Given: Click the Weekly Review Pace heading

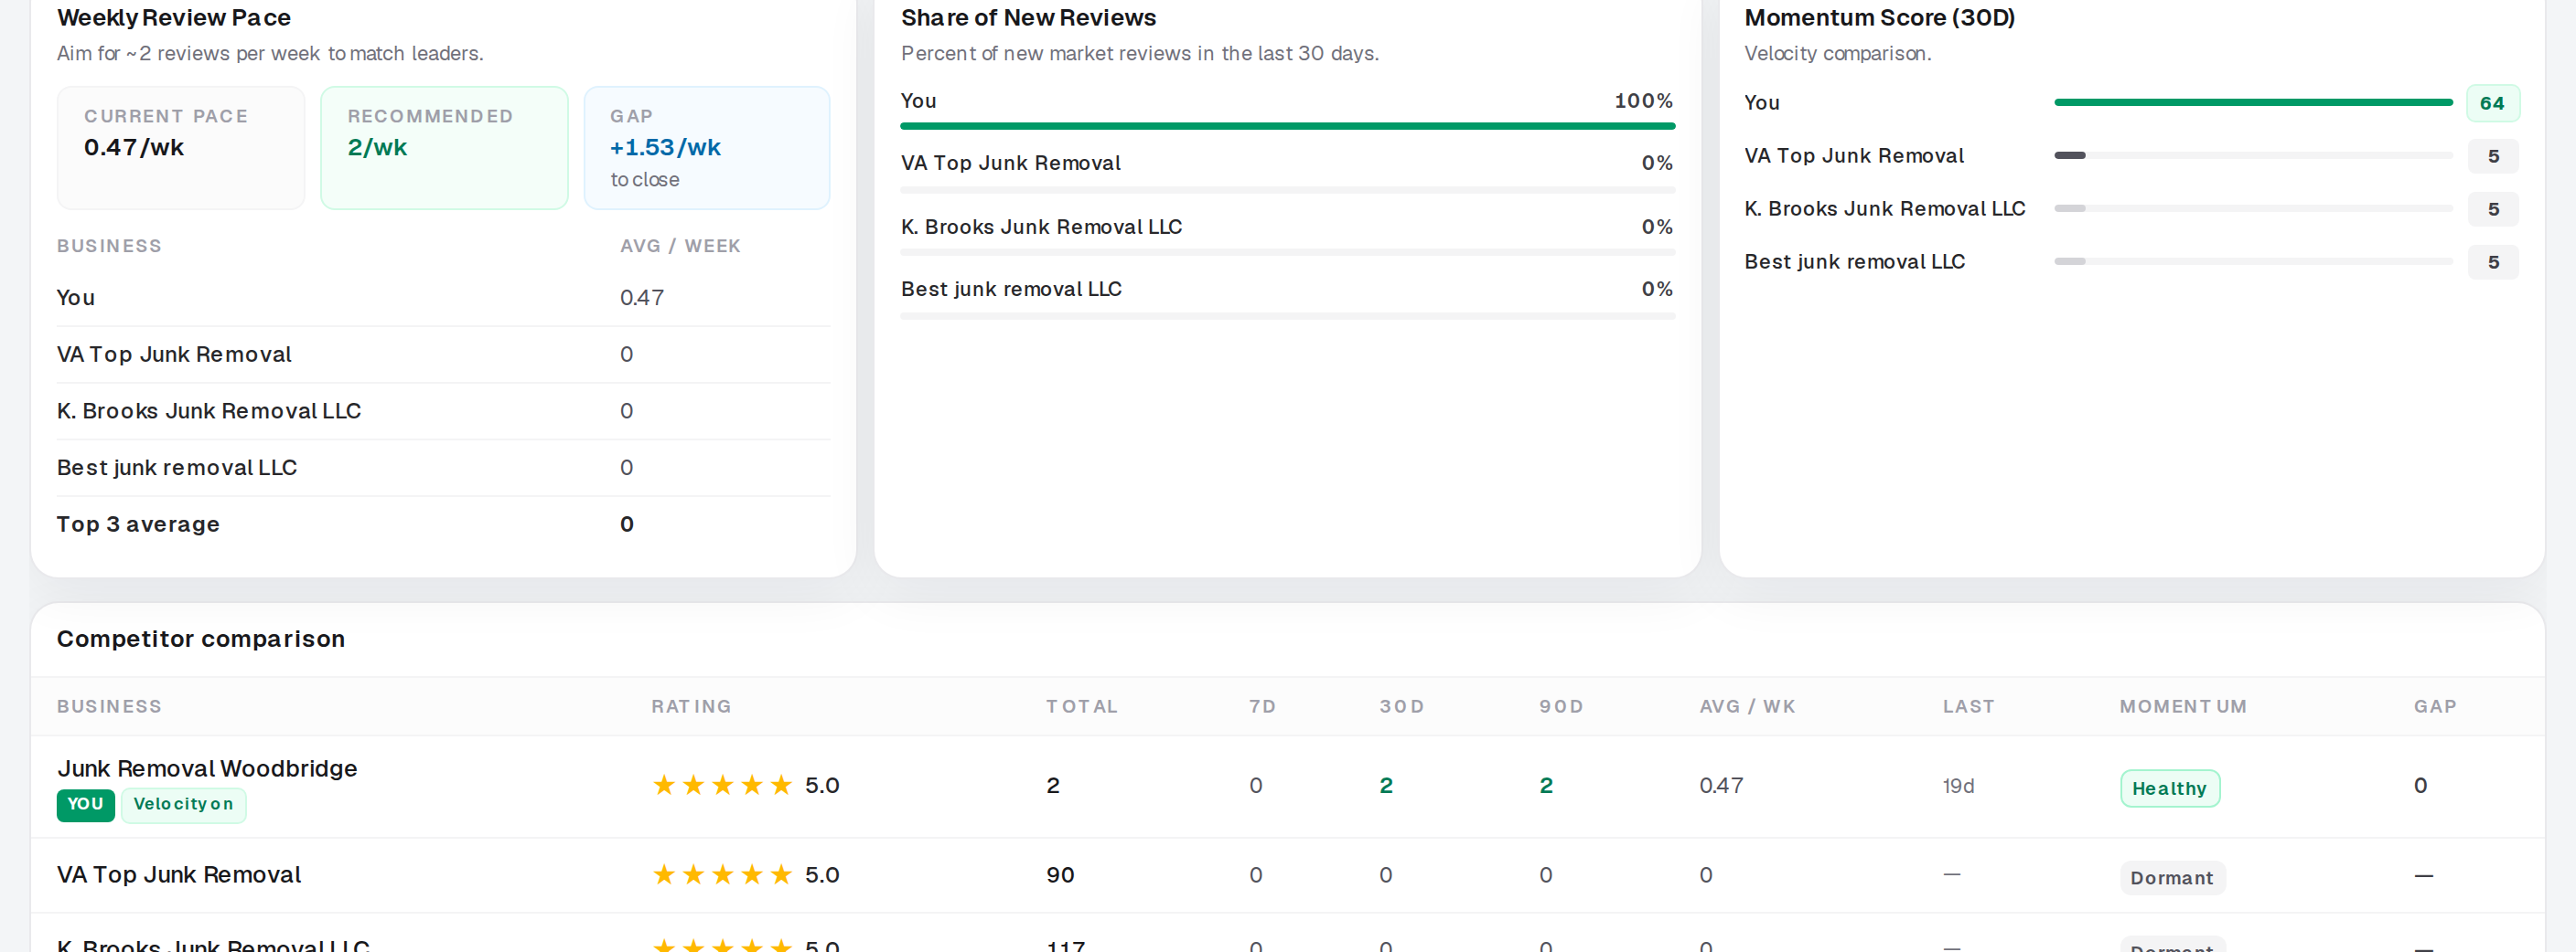Looking at the screenshot, I should tap(174, 18).
